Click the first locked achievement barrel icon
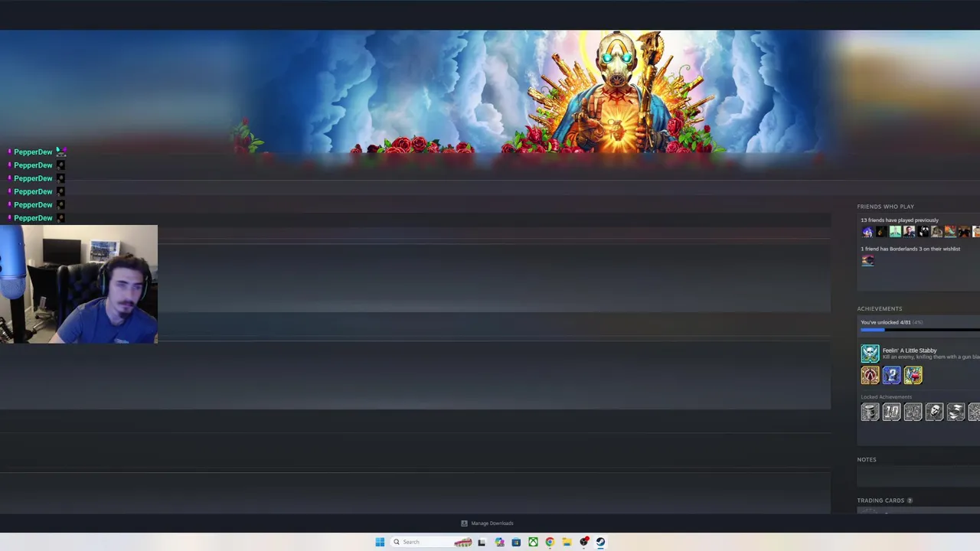980x551 pixels. coord(870,412)
